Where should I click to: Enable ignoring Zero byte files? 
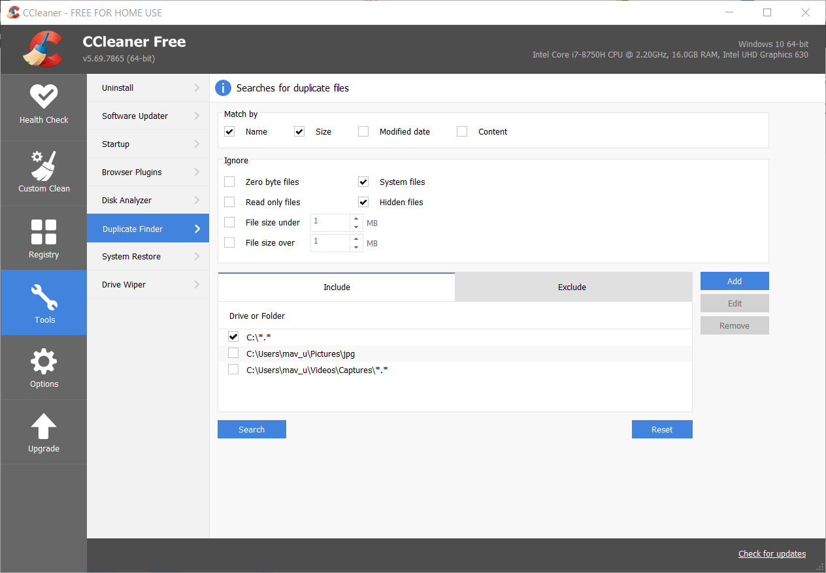[x=229, y=182]
